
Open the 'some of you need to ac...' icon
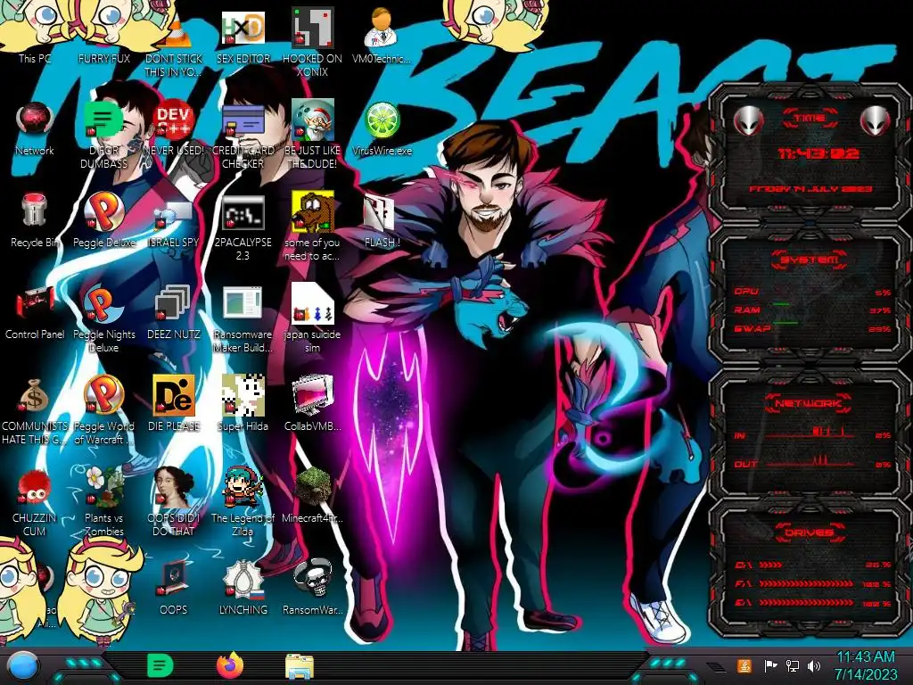point(312,227)
